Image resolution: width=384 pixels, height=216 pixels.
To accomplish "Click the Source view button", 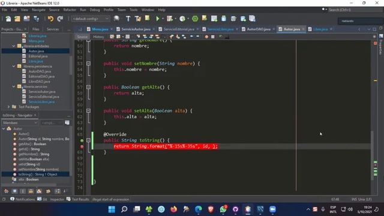I will click(x=82, y=37).
